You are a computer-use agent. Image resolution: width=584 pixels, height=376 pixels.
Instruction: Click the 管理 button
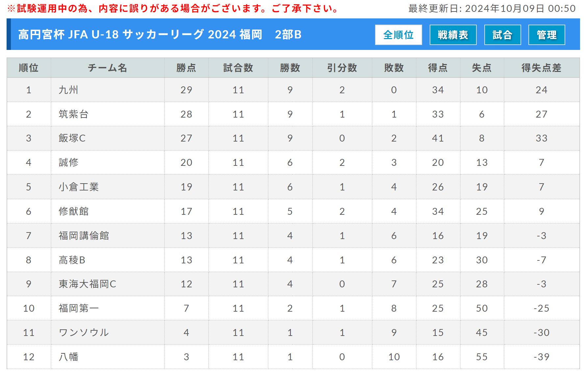[546, 35]
